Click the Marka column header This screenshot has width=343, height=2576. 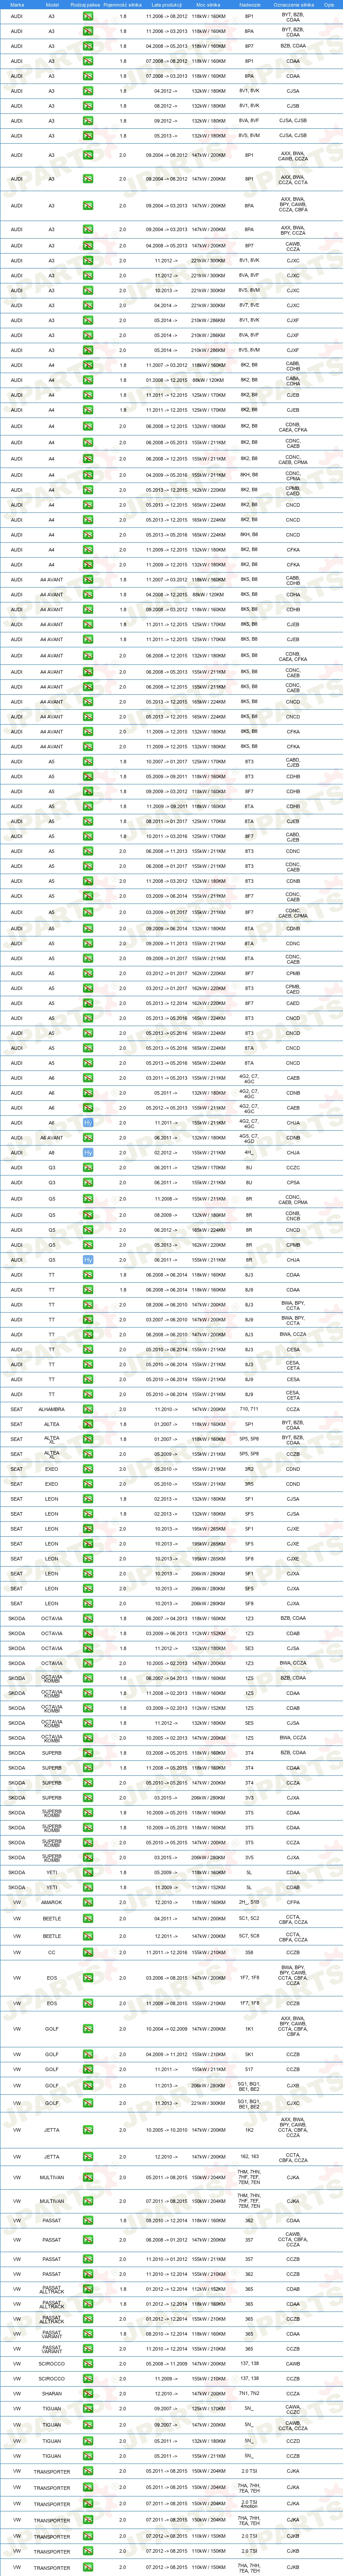click(x=17, y=4)
